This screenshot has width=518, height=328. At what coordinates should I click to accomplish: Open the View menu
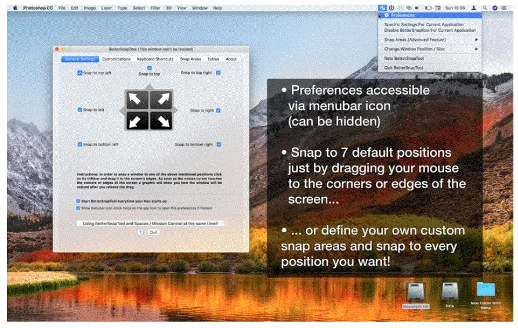[182, 8]
